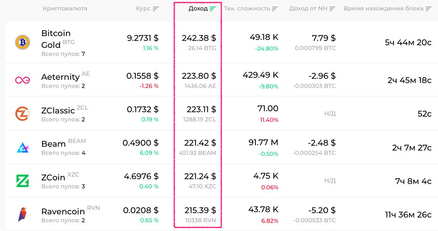Click the 71.00 difficulty value
Viewport: 438px width, 231px height.
(268, 109)
